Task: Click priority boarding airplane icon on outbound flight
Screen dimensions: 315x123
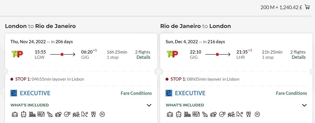Action: [76, 114]
